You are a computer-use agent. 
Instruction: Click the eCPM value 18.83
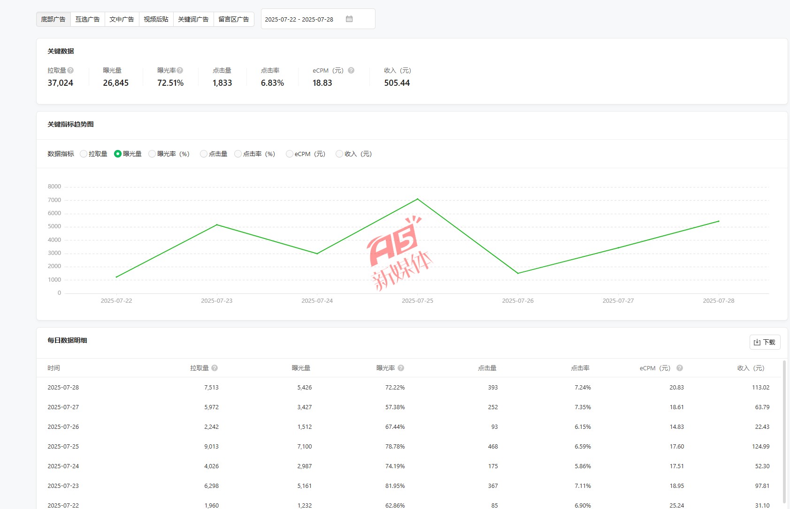(322, 83)
